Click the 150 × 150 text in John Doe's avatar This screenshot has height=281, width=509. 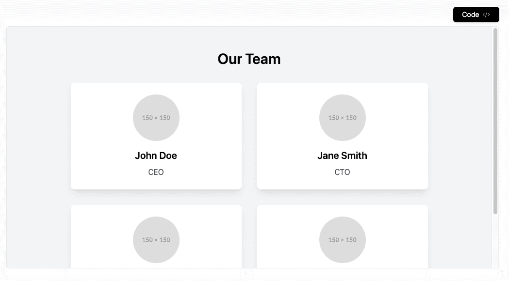click(x=156, y=118)
